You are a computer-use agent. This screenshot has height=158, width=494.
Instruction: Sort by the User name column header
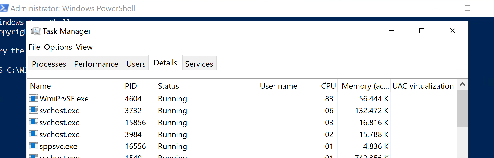(x=285, y=86)
